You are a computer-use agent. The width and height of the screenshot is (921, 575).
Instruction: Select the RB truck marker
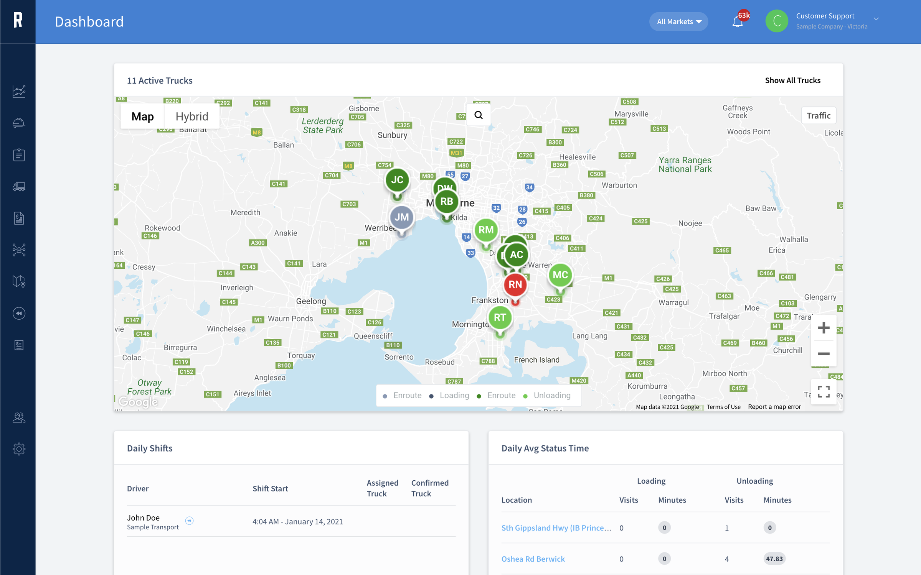tap(447, 202)
